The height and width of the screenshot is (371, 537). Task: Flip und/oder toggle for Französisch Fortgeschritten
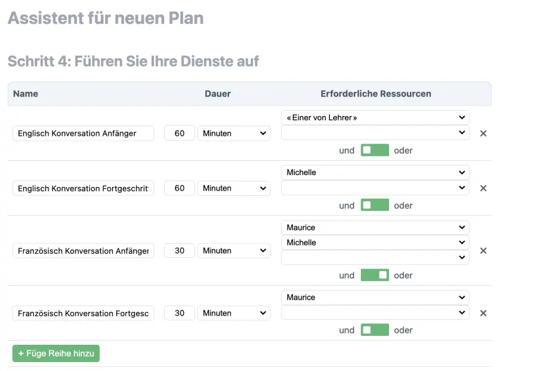pyautogui.click(x=375, y=329)
